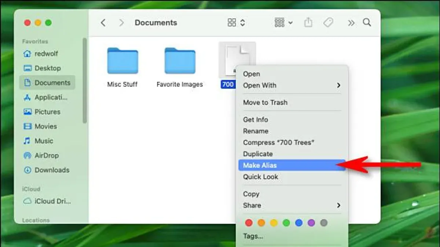This screenshot has width=440, height=247.
Task: Click the iCloud section header
Action: (x=31, y=189)
